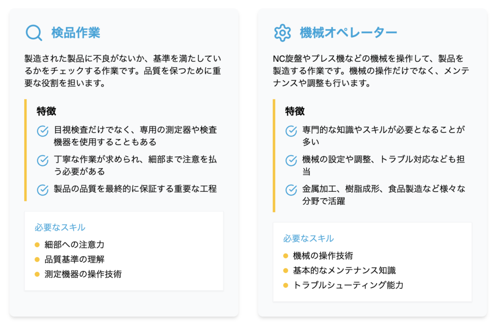Select the 機械の操作技術 skill item

[x=323, y=256]
